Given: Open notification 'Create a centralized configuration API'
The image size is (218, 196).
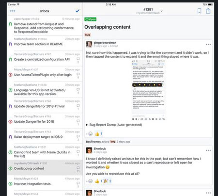Looking at the screenshot, I should pos(45,59).
